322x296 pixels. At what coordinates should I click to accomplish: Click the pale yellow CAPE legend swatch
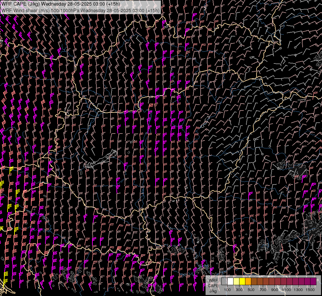236,282
